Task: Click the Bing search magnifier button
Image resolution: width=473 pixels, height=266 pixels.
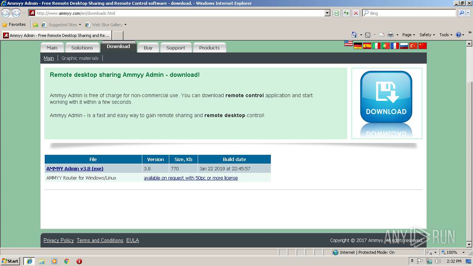Action: pyautogui.click(x=461, y=13)
